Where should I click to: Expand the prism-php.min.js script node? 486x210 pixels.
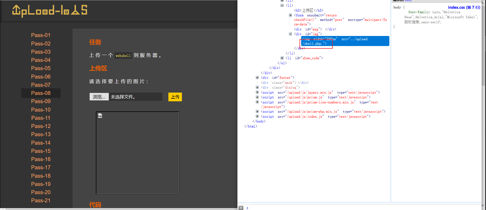pyautogui.click(x=257, y=111)
